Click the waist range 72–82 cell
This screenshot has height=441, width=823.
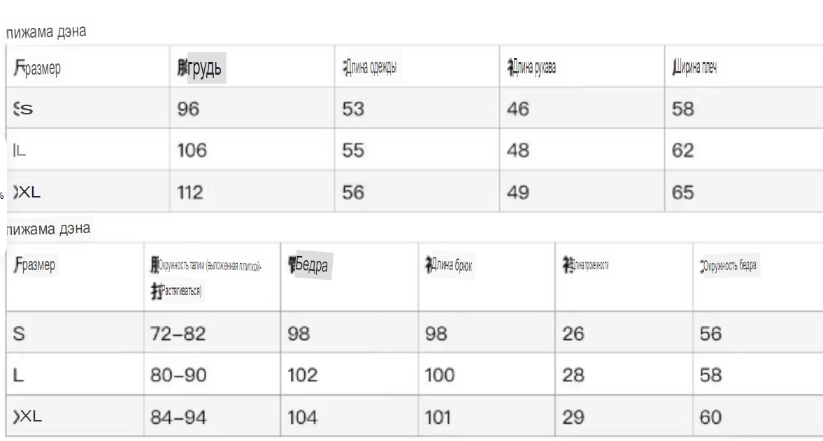point(212,333)
